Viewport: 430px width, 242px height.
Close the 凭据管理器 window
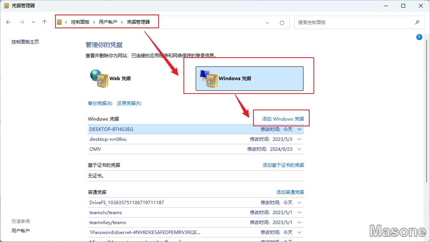pyautogui.click(x=421, y=6)
